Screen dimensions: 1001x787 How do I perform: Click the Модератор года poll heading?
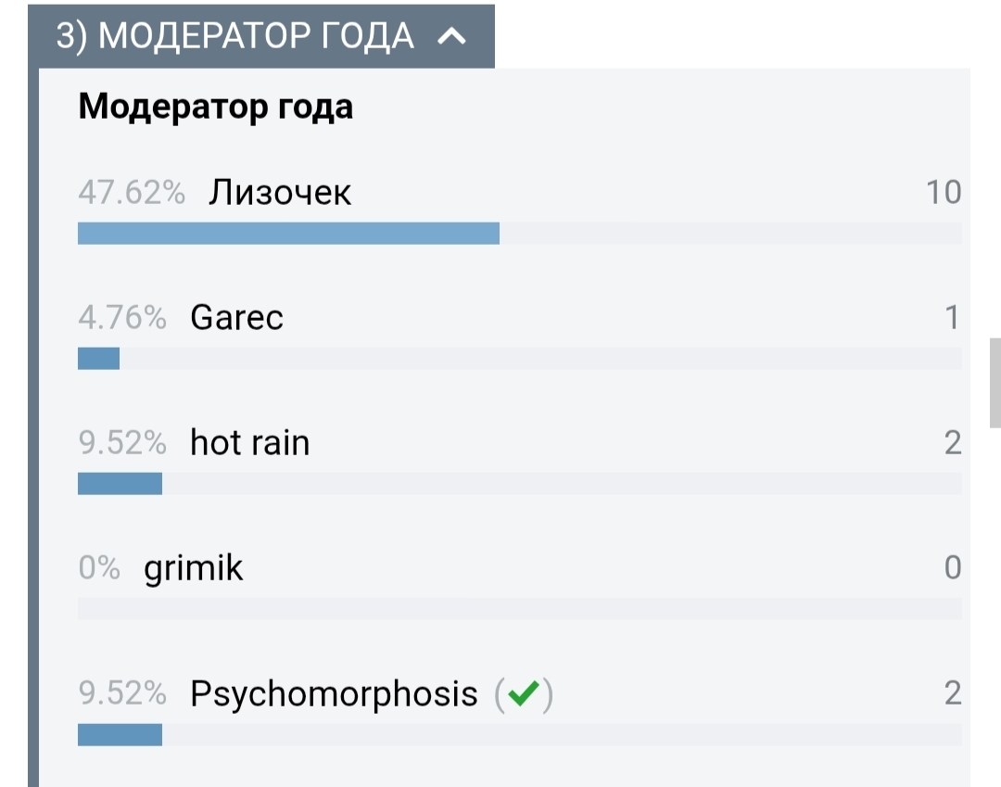pos(215,108)
